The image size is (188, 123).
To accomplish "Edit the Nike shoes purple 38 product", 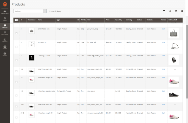I will click(164, 78).
